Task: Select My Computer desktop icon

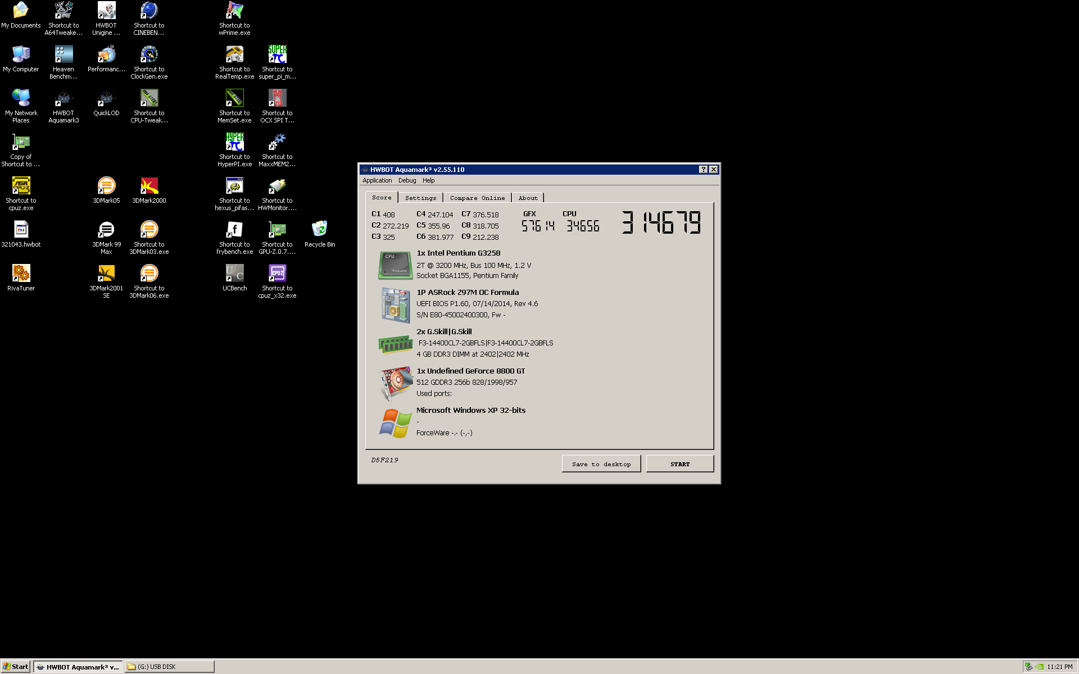Action: 21,60
